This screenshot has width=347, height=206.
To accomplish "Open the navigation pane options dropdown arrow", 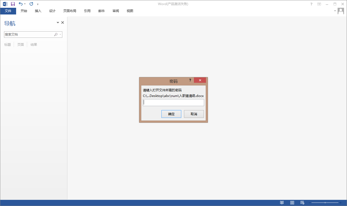I will [57, 23].
